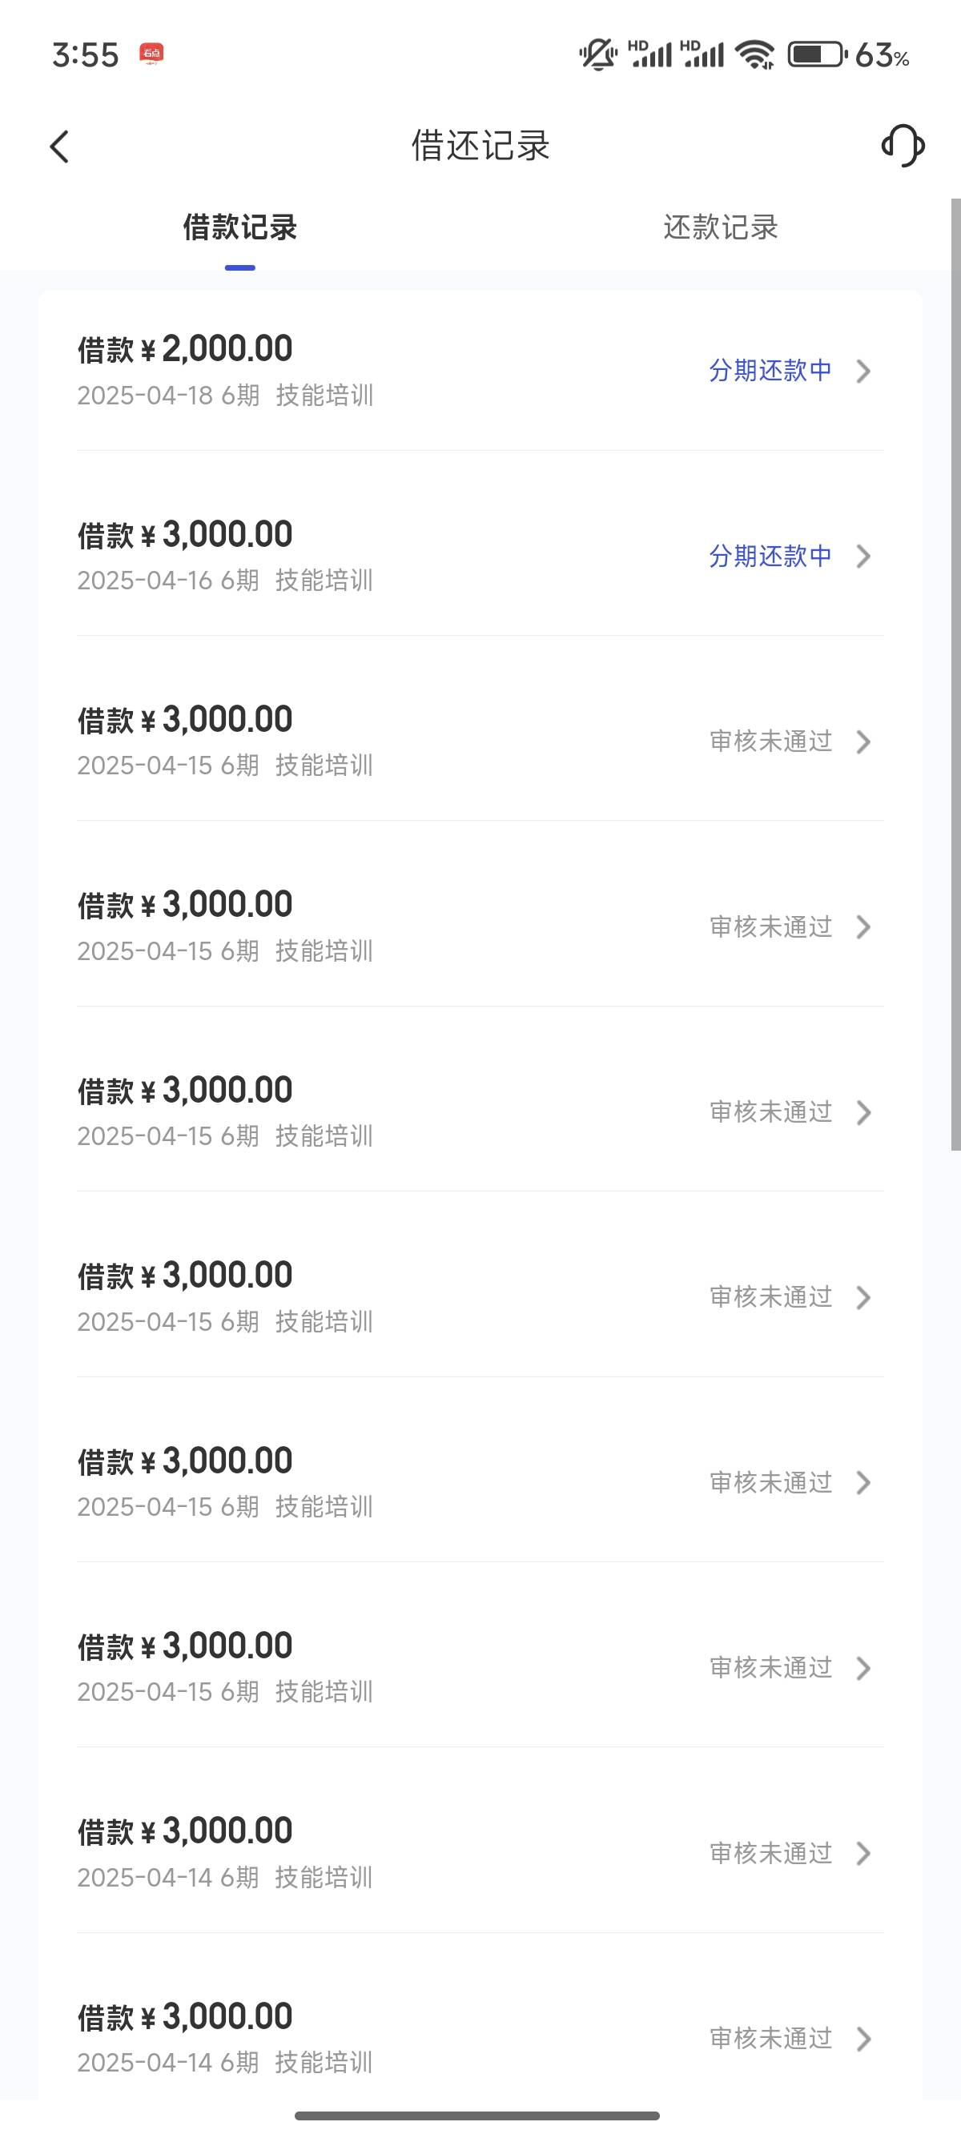Viewport: 961px width, 2138px height.
Task: Expand the 2025-04-16 loan chevron
Action: (863, 556)
